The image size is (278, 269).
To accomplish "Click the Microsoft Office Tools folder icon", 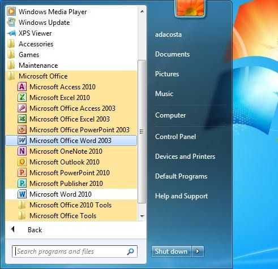I will pos(22,216).
